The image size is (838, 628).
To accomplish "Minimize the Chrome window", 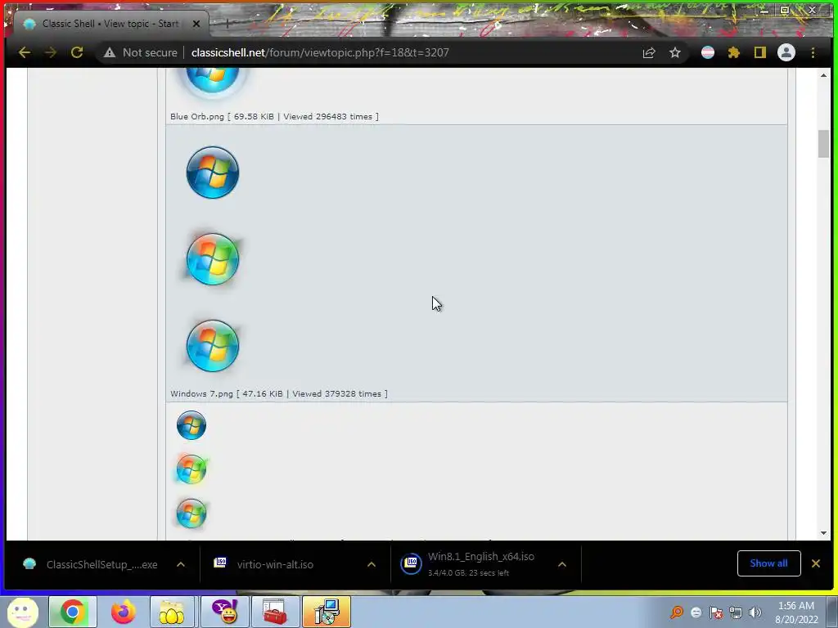I will tap(764, 10).
